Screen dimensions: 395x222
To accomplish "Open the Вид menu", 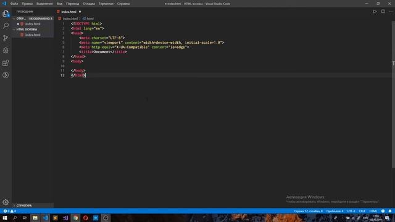I will (59, 4).
